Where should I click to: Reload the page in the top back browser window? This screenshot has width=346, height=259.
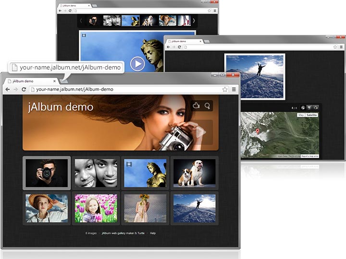point(70,11)
